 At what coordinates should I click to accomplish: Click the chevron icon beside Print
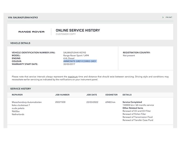163,17
